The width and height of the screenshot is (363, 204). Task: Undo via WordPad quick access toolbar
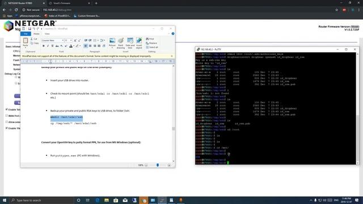(x=34, y=29)
